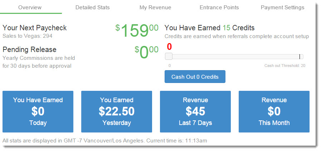Switch to the Detailed Stats tab

click(x=93, y=7)
